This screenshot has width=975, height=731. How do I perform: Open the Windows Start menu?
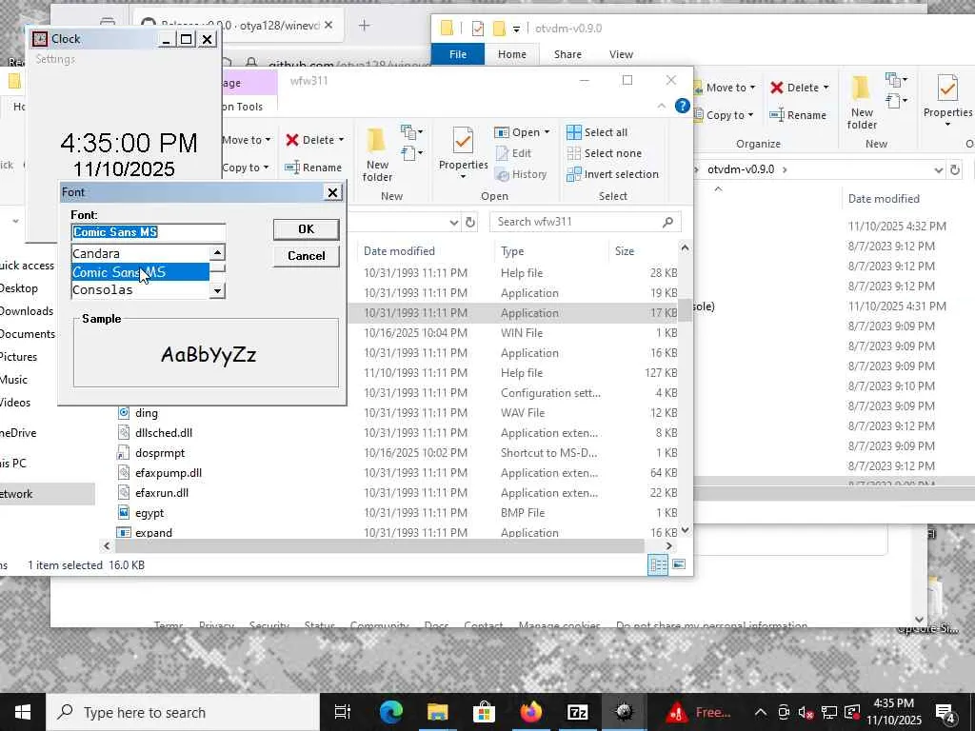23,712
